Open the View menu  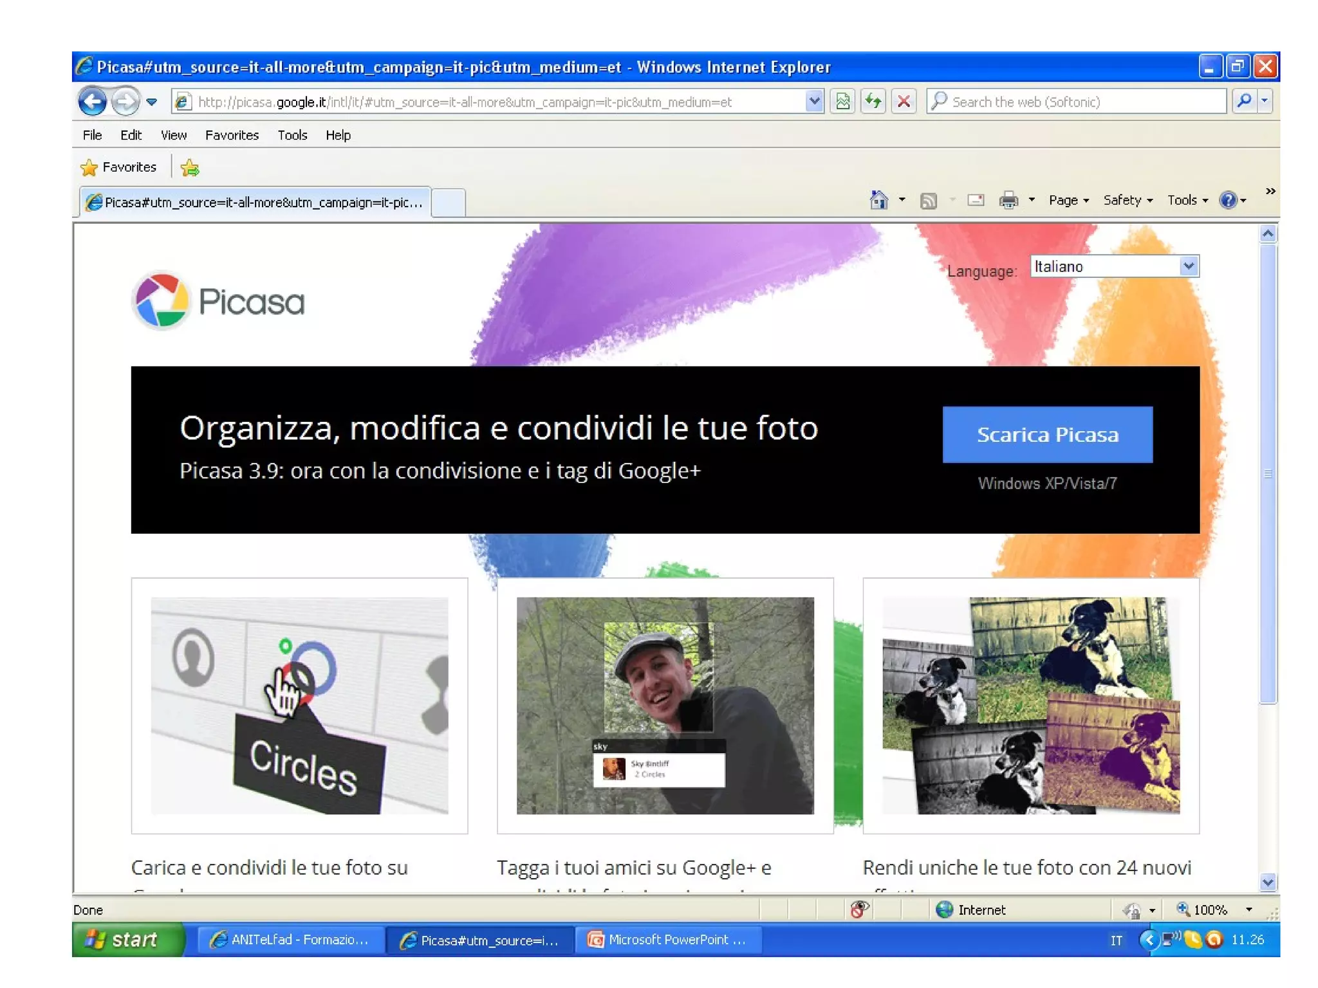[173, 135]
